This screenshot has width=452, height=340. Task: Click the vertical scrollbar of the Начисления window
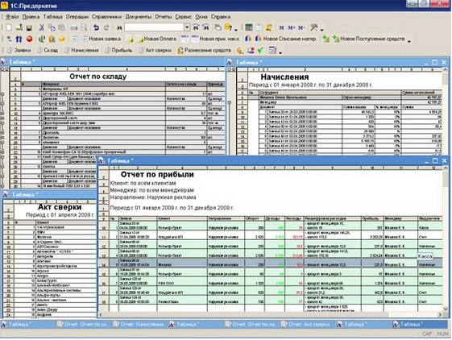[x=445, y=113]
